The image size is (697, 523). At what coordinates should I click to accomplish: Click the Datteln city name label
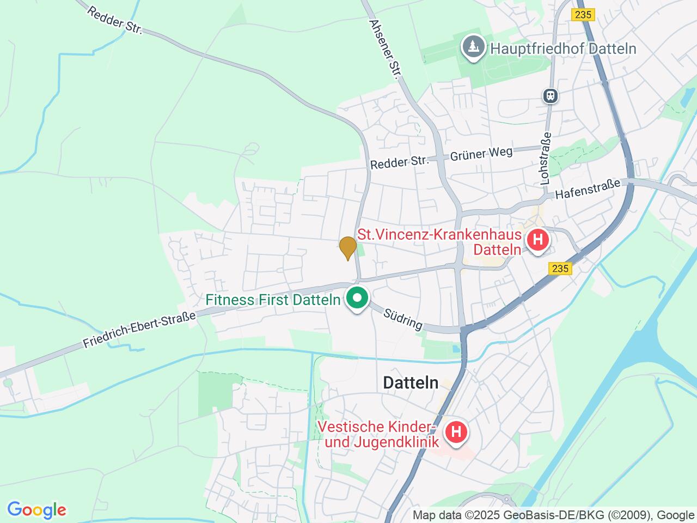pyautogui.click(x=411, y=382)
